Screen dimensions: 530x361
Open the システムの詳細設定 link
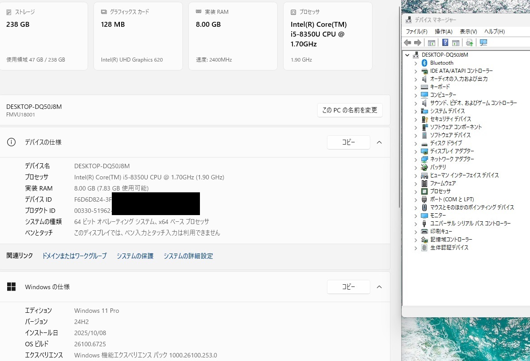coord(188,256)
